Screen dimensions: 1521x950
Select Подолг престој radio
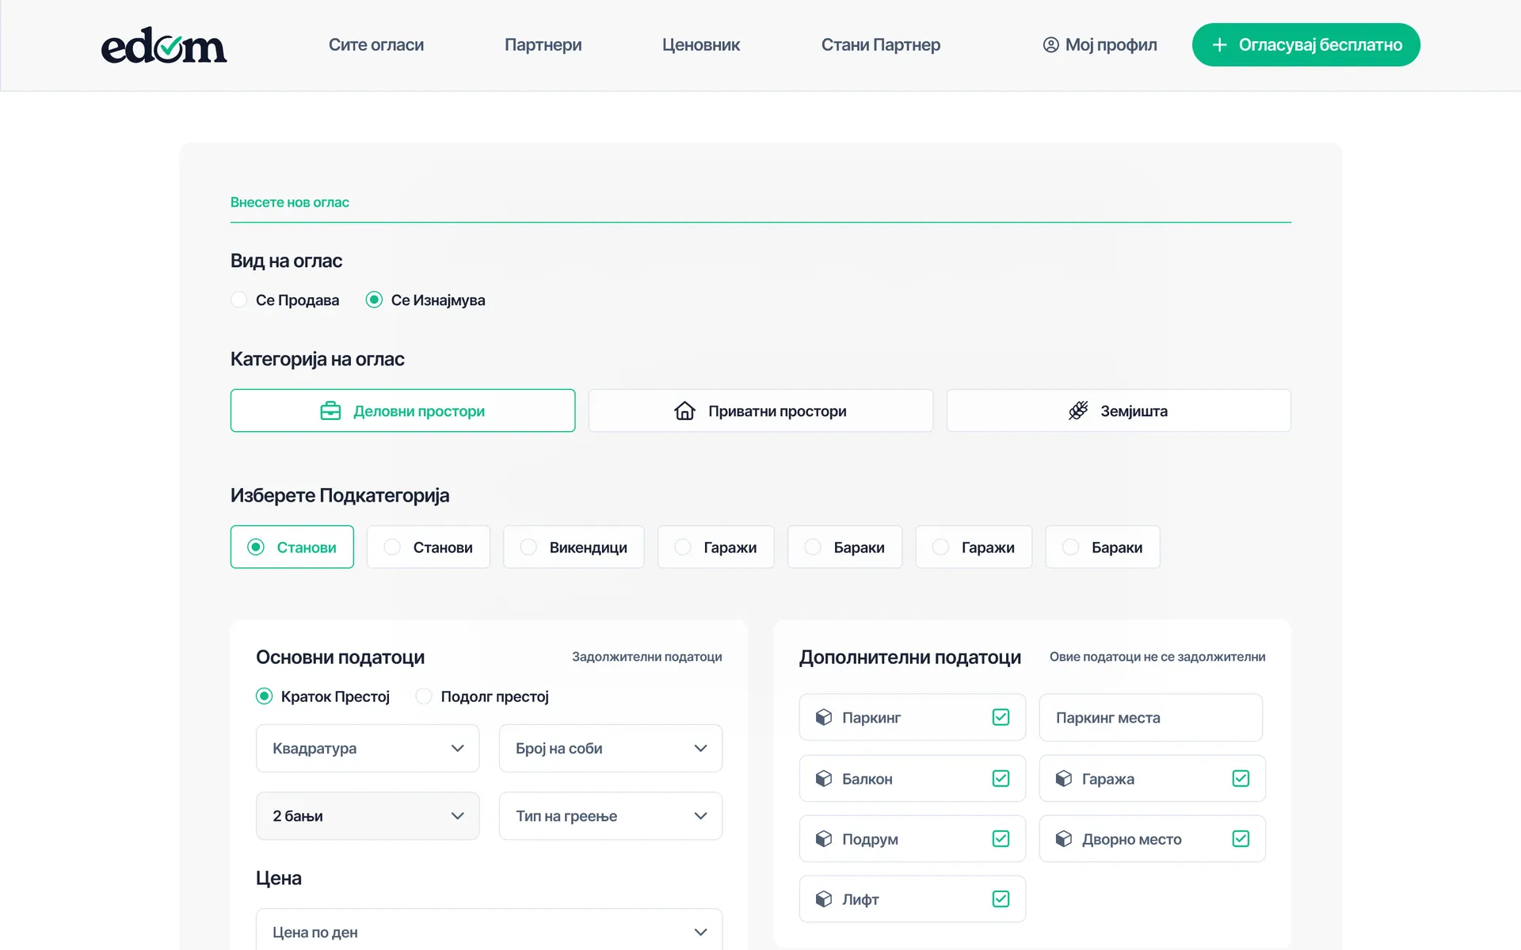click(424, 696)
